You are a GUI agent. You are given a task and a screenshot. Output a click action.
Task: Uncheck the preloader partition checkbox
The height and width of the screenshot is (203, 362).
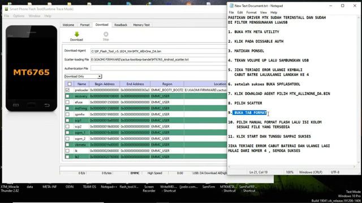tap(67, 90)
